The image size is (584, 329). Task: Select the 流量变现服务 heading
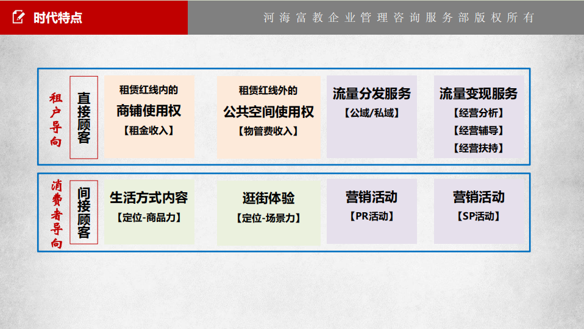[x=479, y=93]
